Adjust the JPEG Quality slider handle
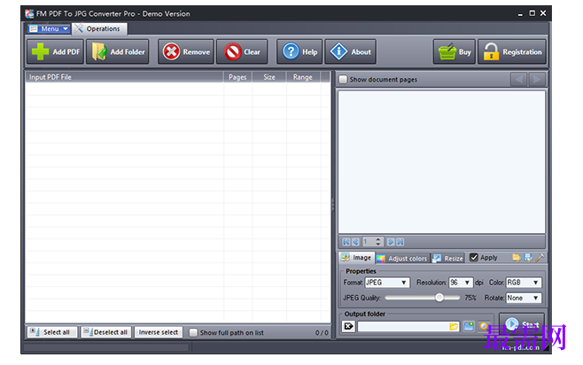Screen dimensions: 583x365 pyautogui.click(x=439, y=298)
